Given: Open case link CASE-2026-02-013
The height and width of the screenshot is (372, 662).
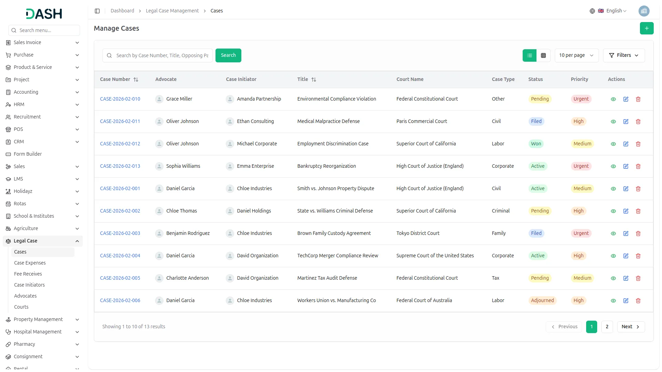Looking at the screenshot, I should [120, 166].
